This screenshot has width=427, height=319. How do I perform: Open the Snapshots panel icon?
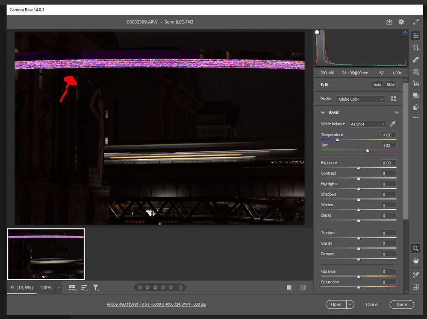415,95
